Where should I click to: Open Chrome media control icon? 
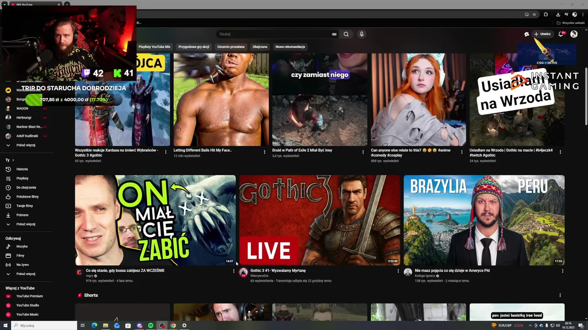[566, 14]
